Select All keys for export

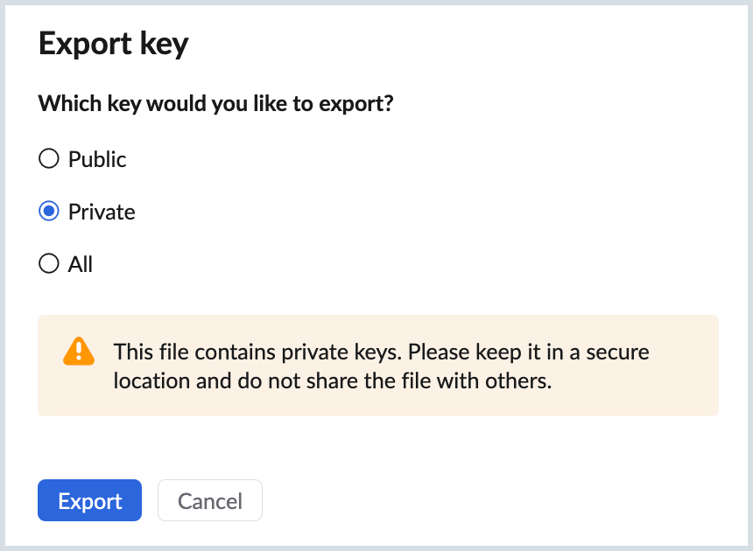49,263
